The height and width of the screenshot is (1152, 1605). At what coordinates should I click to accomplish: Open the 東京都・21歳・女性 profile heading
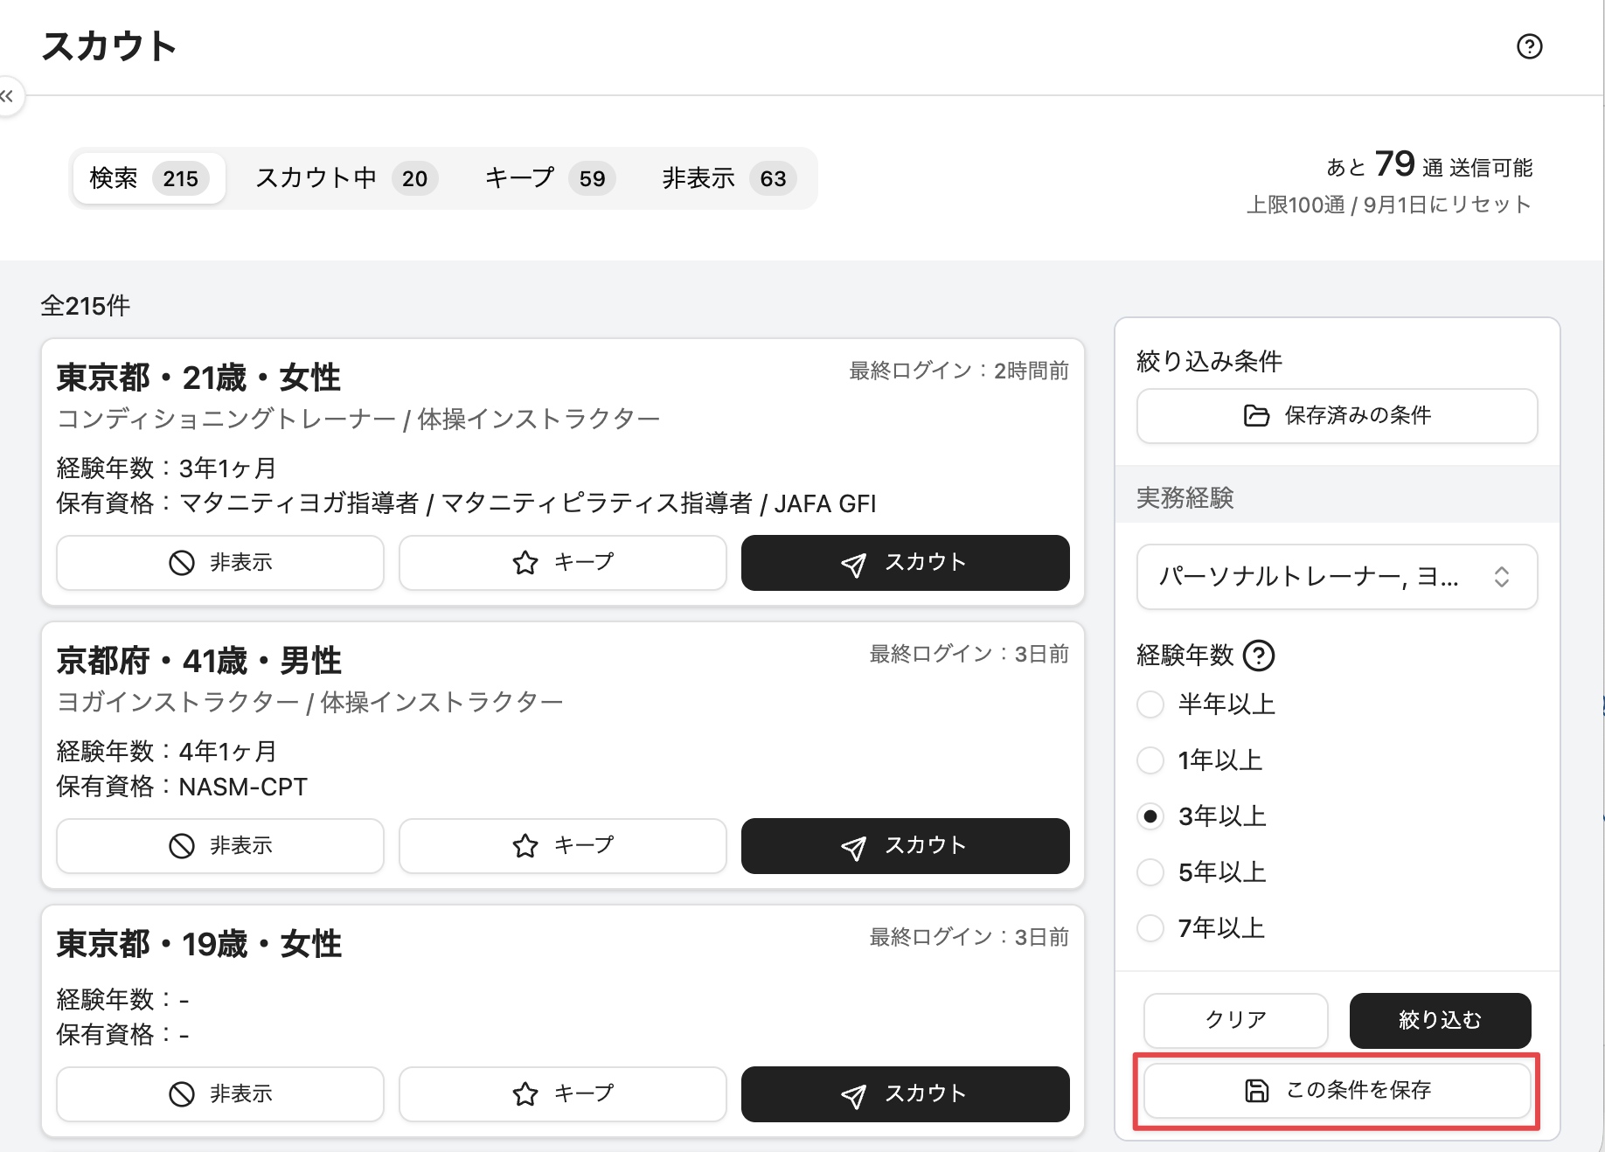[198, 378]
